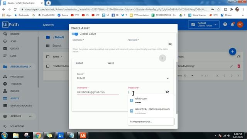Click the blue add asset plus button
This screenshot has height=139, width=247.
[232, 51]
